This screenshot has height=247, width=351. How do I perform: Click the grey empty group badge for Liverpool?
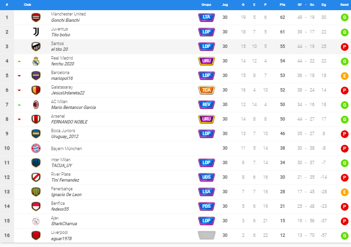point(206,235)
